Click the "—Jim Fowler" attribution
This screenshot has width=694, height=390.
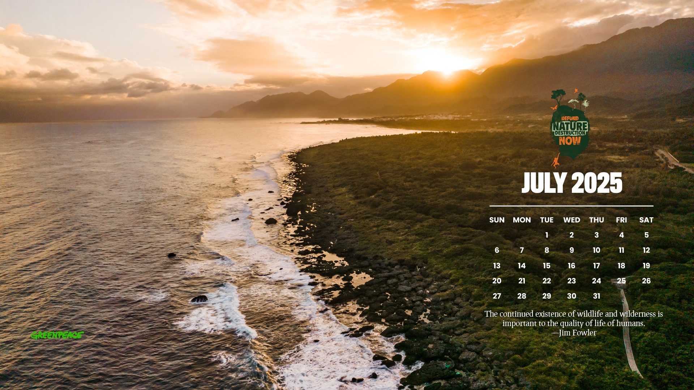[x=574, y=333]
